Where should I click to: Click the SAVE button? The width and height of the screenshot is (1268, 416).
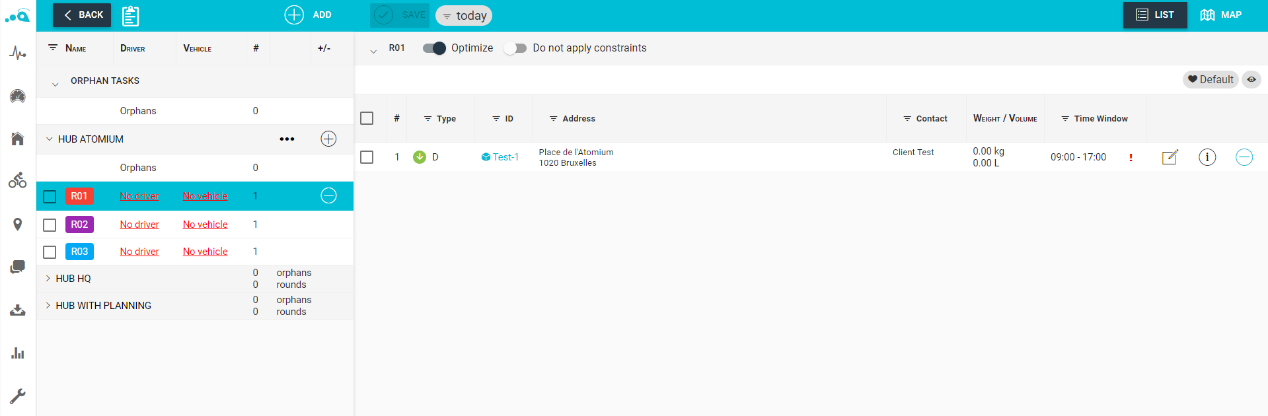pos(400,15)
